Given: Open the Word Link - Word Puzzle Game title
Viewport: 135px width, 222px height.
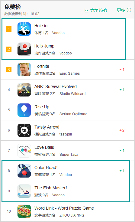Looking at the screenshot, I should tap(64, 208).
